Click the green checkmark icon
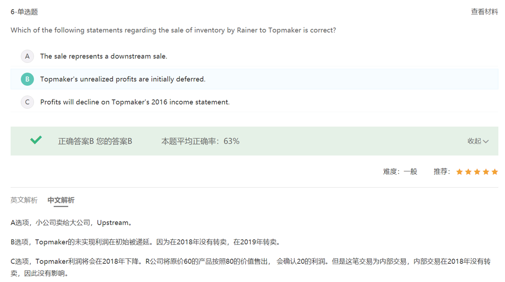This screenshot has width=505, height=282. [x=36, y=140]
